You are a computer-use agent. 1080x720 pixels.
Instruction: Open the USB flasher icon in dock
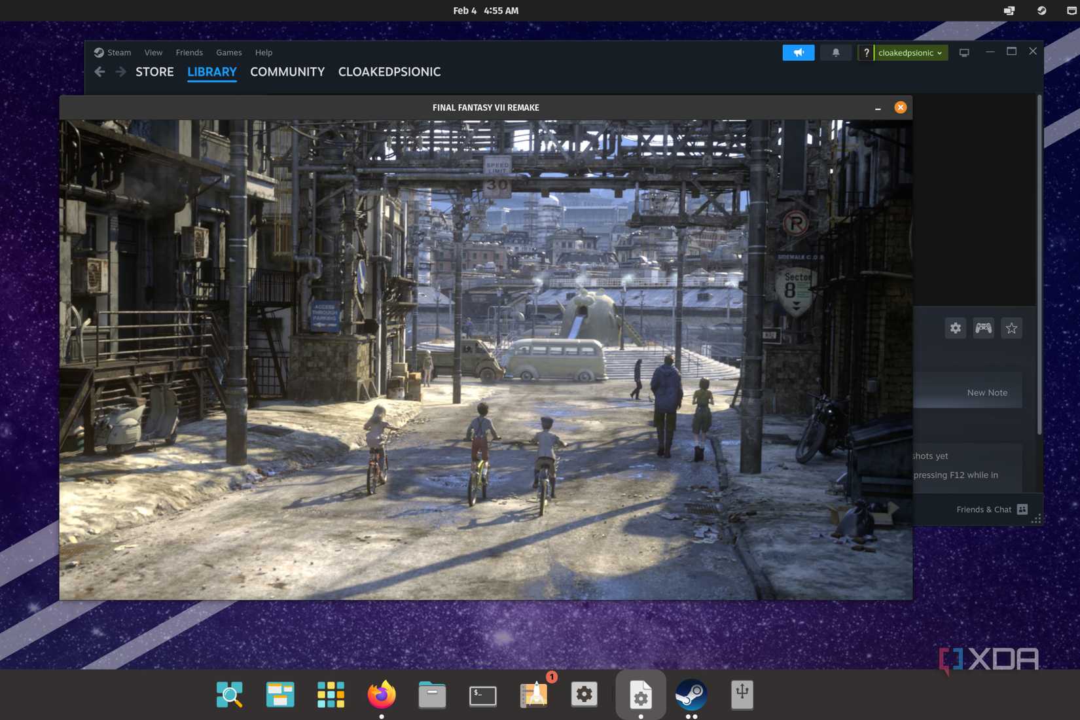[x=742, y=694]
